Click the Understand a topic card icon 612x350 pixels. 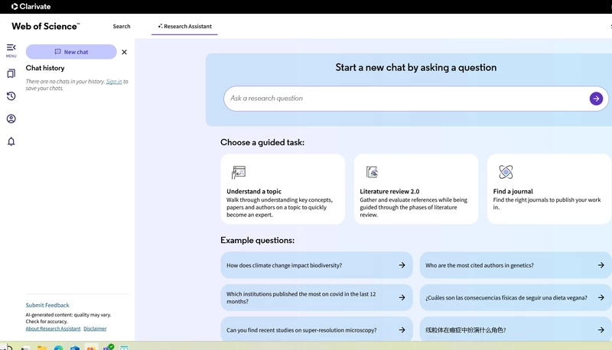tap(238, 172)
